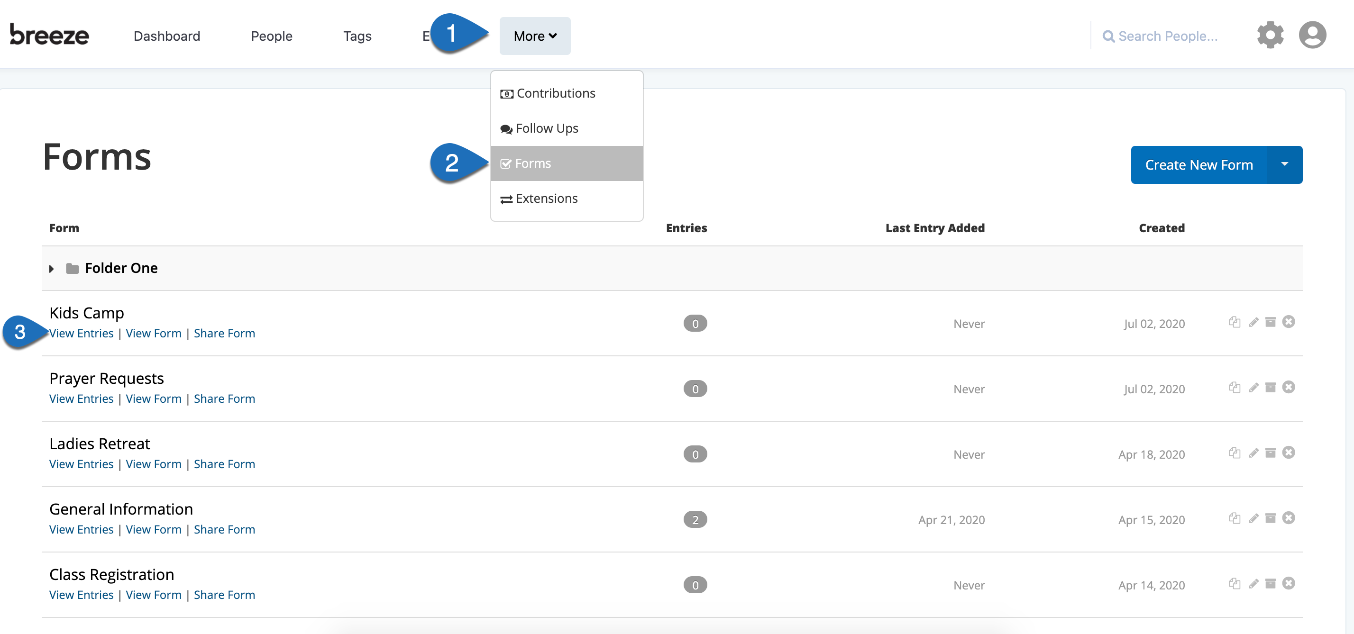Select Contributions from the More menu
1354x634 pixels.
point(567,93)
